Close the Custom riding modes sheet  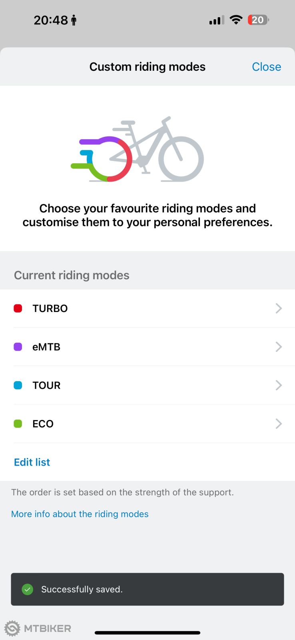(x=266, y=67)
